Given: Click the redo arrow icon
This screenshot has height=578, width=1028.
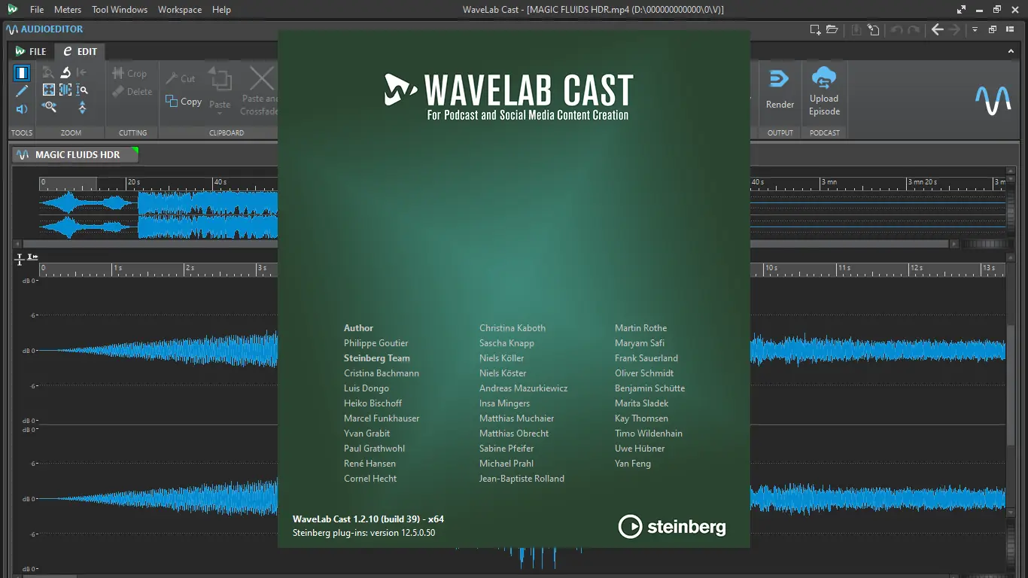Looking at the screenshot, I should 914,30.
